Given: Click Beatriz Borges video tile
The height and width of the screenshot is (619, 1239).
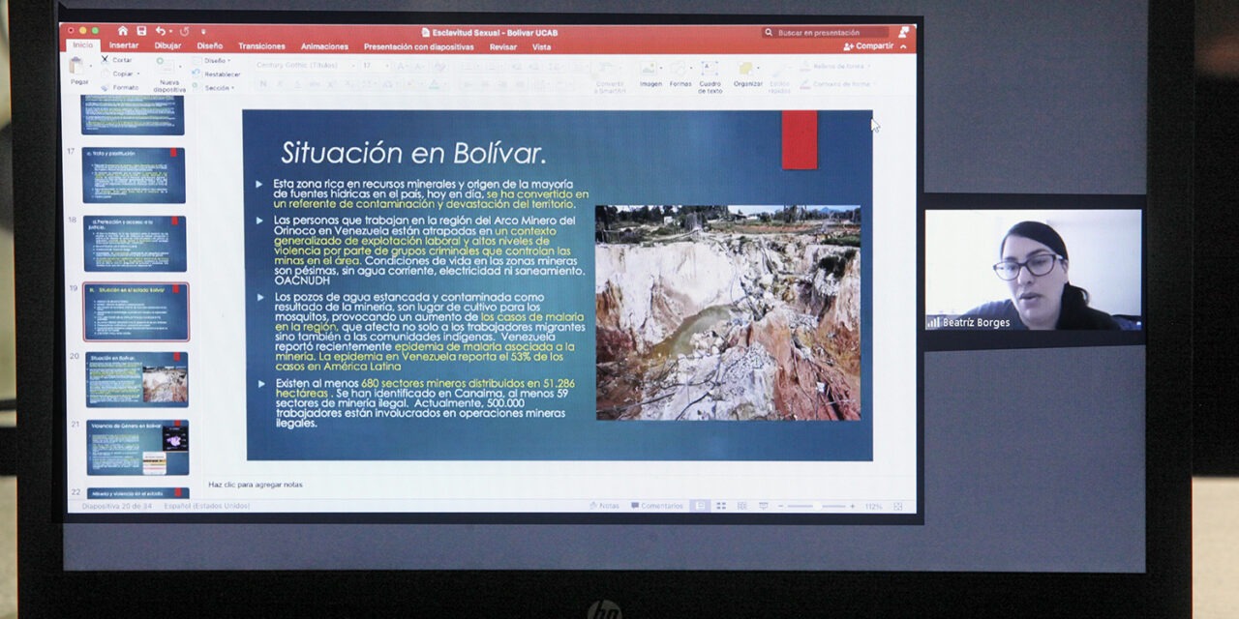Looking at the screenshot, I should [x=1033, y=270].
